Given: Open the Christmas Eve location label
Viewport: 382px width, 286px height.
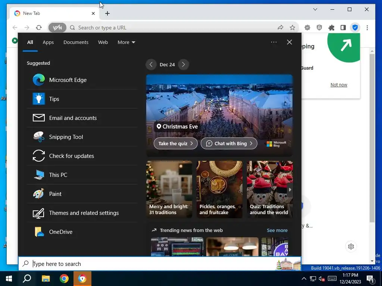Looking at the screenshot, I should (x=177, y=127).
